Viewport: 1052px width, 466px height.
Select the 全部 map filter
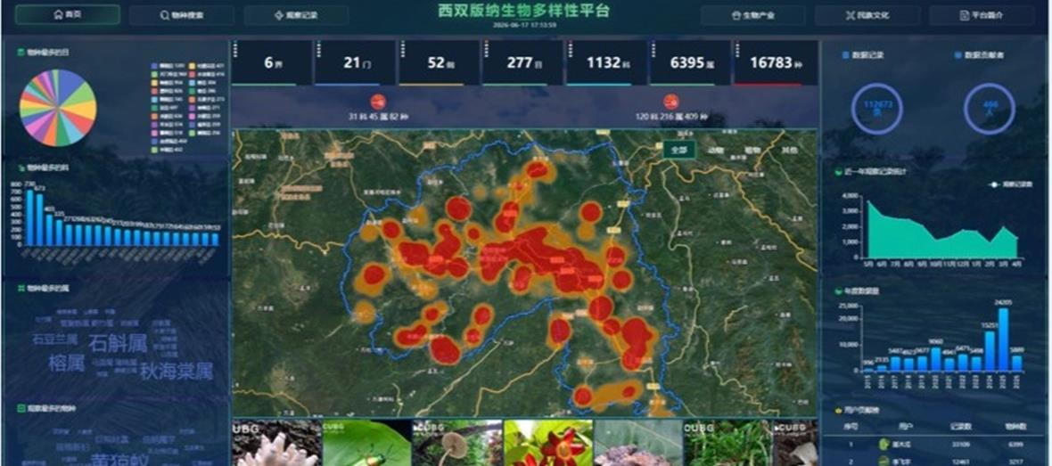[679, 151]
